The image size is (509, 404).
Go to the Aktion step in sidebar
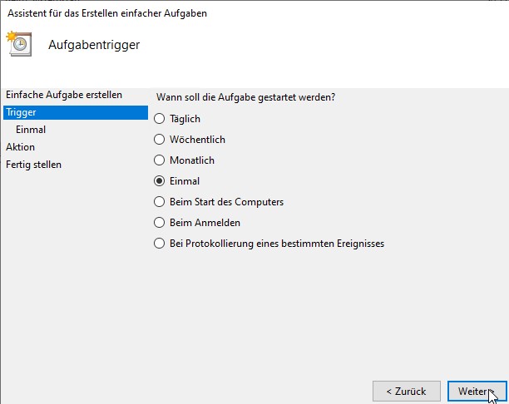click(x=21, y=147)
